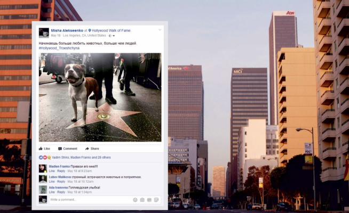Click Misha Alekseenko's post avatar thumbnail
The width and height of the screenshot is (349, 213).
point(44,32)
